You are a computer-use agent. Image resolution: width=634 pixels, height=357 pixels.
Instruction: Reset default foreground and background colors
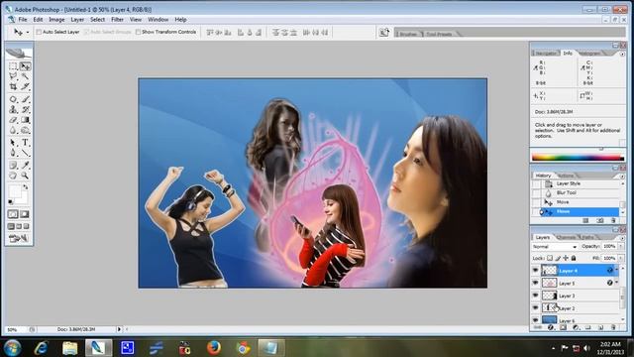click(11, 202)
